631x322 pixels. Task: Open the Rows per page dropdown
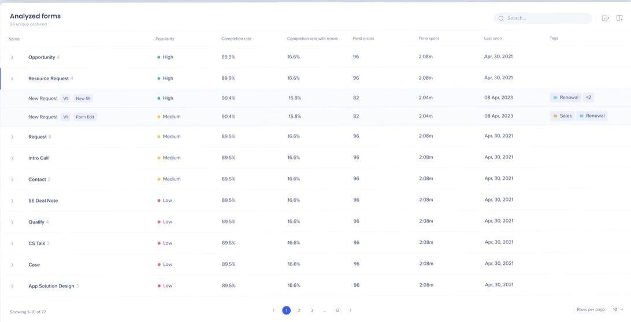(618, 309)
